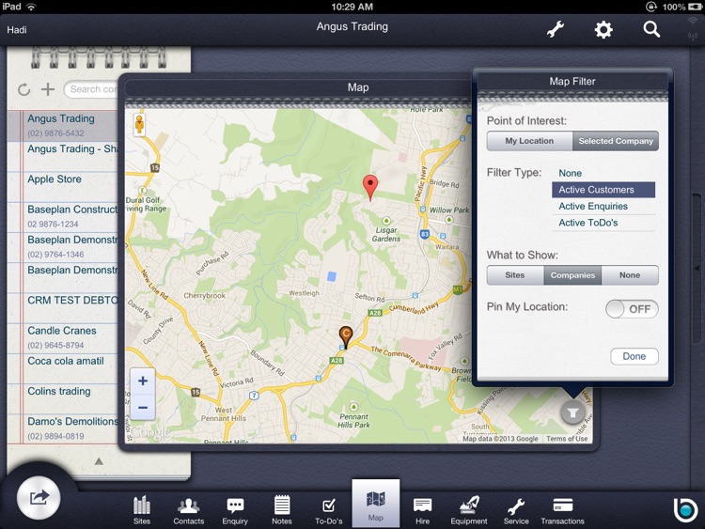
Task: Tap the 10:29 AM status bar clock
Action: 352,7
